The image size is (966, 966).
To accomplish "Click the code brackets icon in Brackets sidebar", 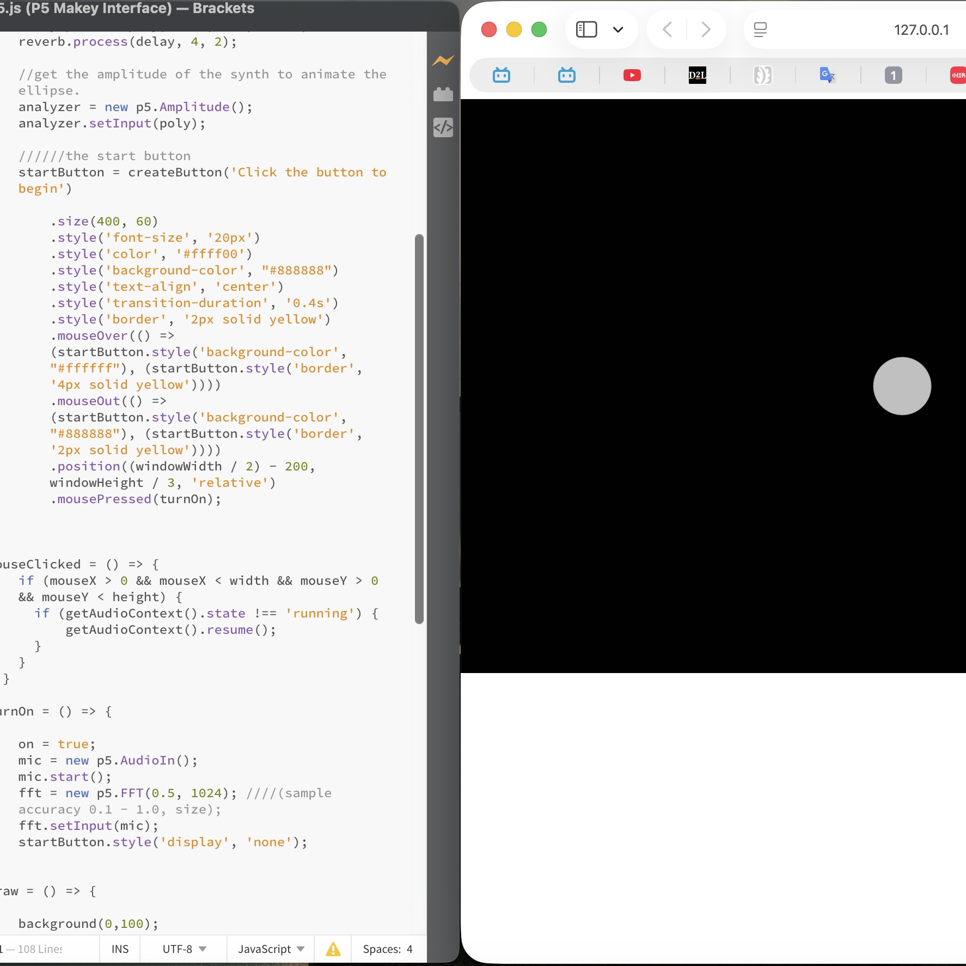I will click(x=443, y=127).
